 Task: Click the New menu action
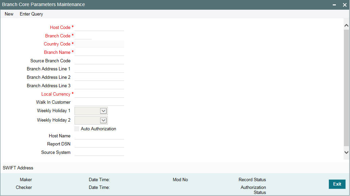(9, 14)
